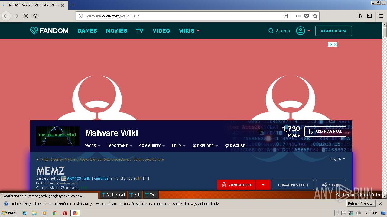Screen dimensions: 387x217
Task: Dismiss the Firefox refresh notification bar
Action: tap(380, 203)
